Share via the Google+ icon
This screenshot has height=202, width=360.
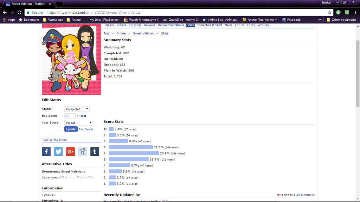click(x=70, y=151)
